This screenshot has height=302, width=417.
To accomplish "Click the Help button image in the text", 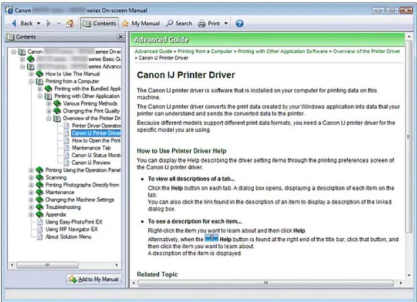I will [x=212, y=238].
